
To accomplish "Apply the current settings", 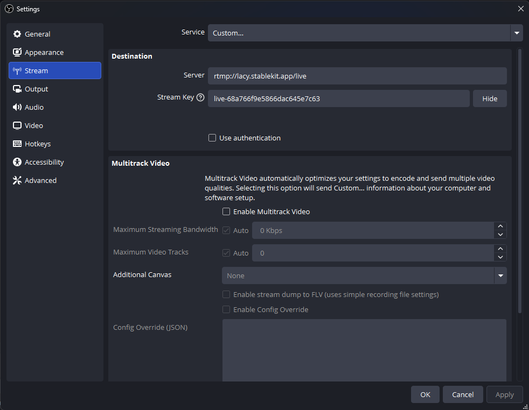I will coord(504,394).
